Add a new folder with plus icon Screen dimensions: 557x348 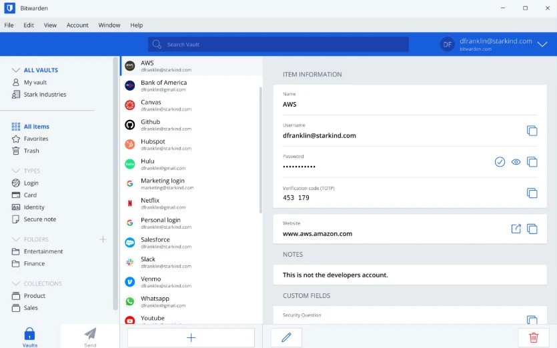click(x=103, y=239)
